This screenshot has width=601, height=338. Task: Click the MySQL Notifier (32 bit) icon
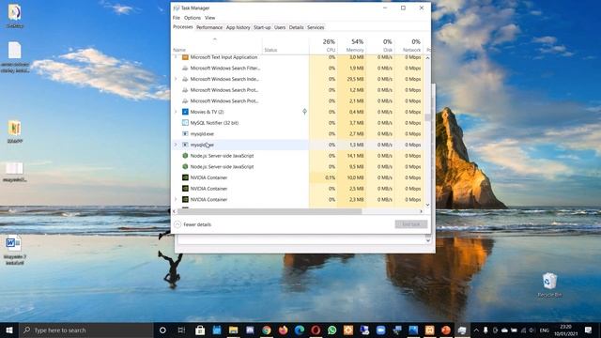(x=185, y=123)
